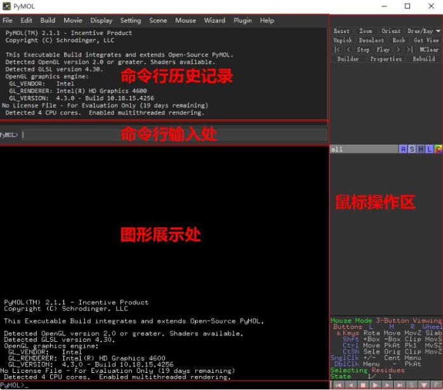
Task: Rewind movie with the |< button
Action: pyautogui.click(x=337, y=50)
